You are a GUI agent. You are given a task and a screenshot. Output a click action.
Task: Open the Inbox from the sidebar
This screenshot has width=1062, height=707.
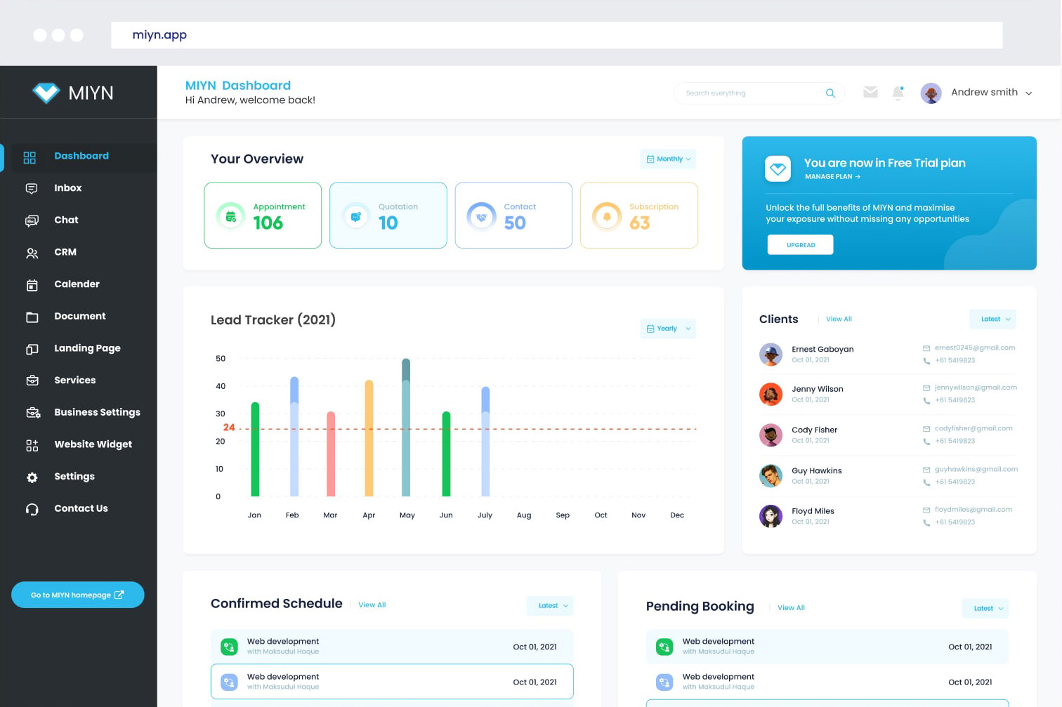67,187
